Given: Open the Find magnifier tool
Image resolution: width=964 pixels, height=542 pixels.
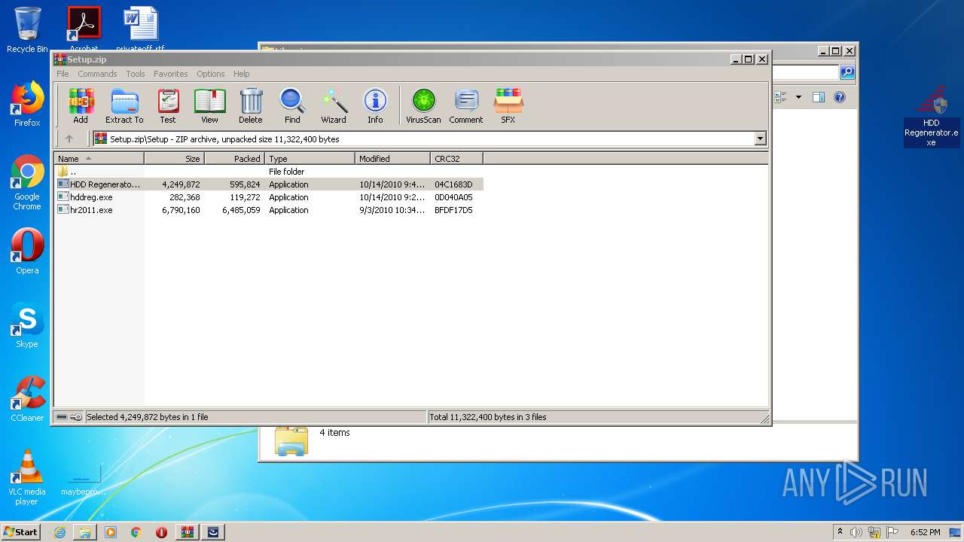Looking at the screenshot, I should point(292,105).
